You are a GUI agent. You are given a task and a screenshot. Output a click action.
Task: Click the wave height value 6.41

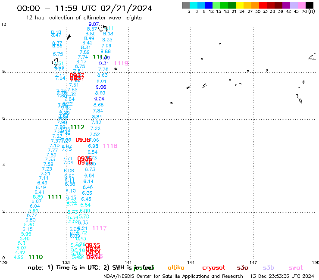pyautogui.click(x=39, y=192)
